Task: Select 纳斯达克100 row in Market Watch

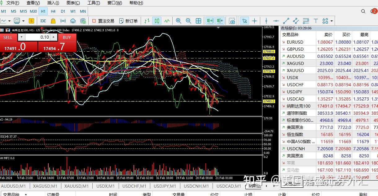Action: [x=329, y=106]
